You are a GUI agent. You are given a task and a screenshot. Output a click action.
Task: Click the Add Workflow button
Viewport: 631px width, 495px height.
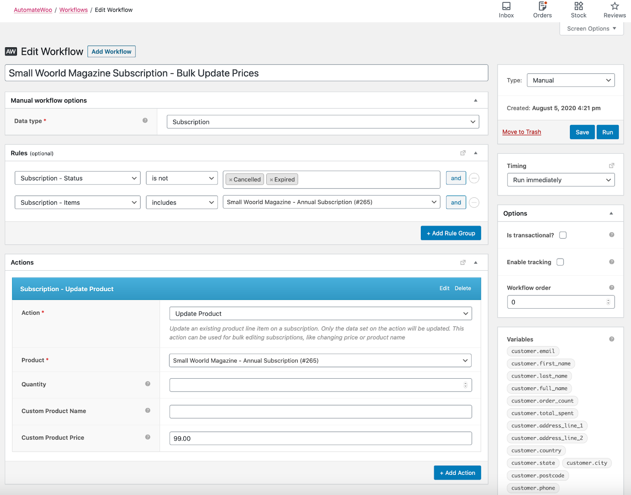111,52
